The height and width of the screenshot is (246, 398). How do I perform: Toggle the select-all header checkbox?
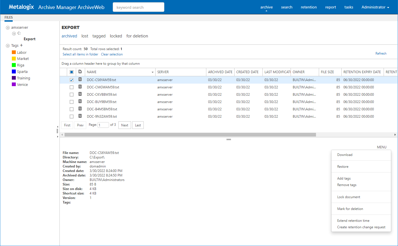pyautogui.click(x=72, y=72)
